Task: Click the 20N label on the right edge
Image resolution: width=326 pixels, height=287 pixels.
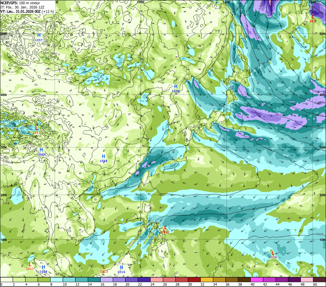Action: click(322, 195)
